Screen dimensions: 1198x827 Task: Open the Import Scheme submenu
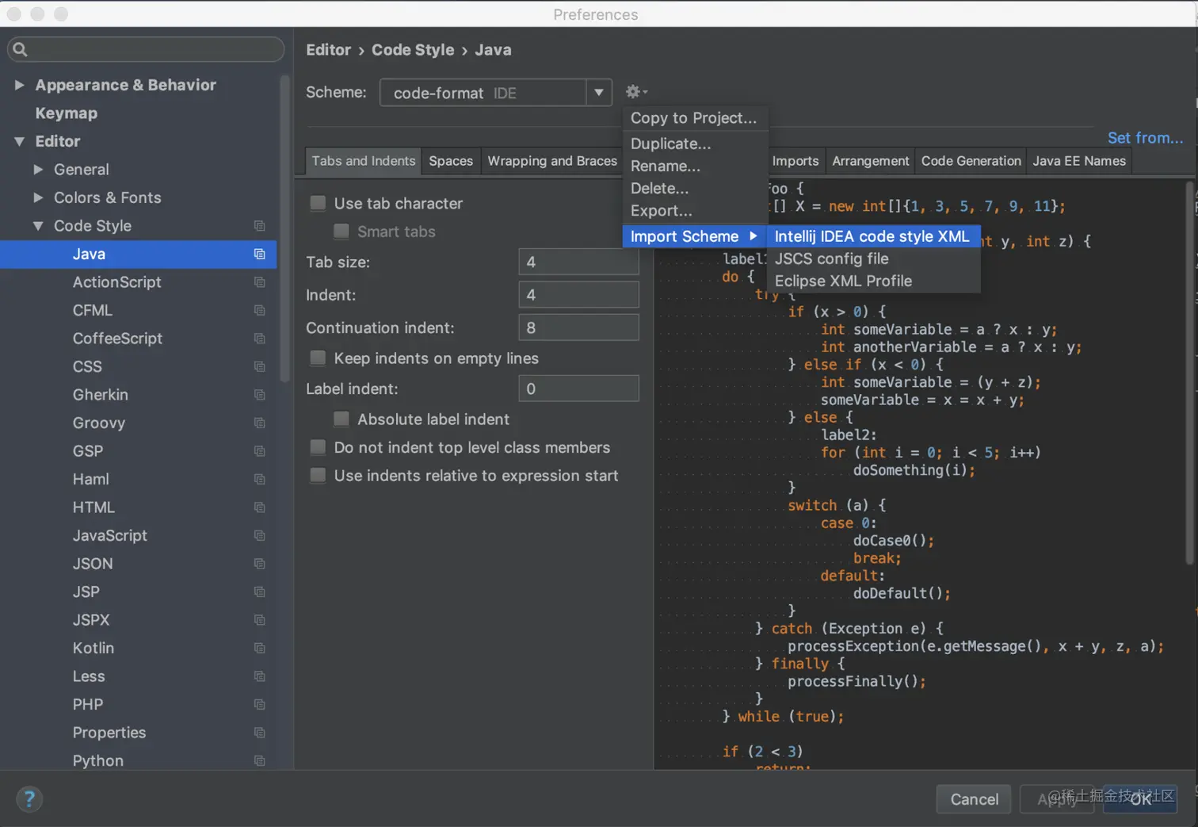point(694,236)
